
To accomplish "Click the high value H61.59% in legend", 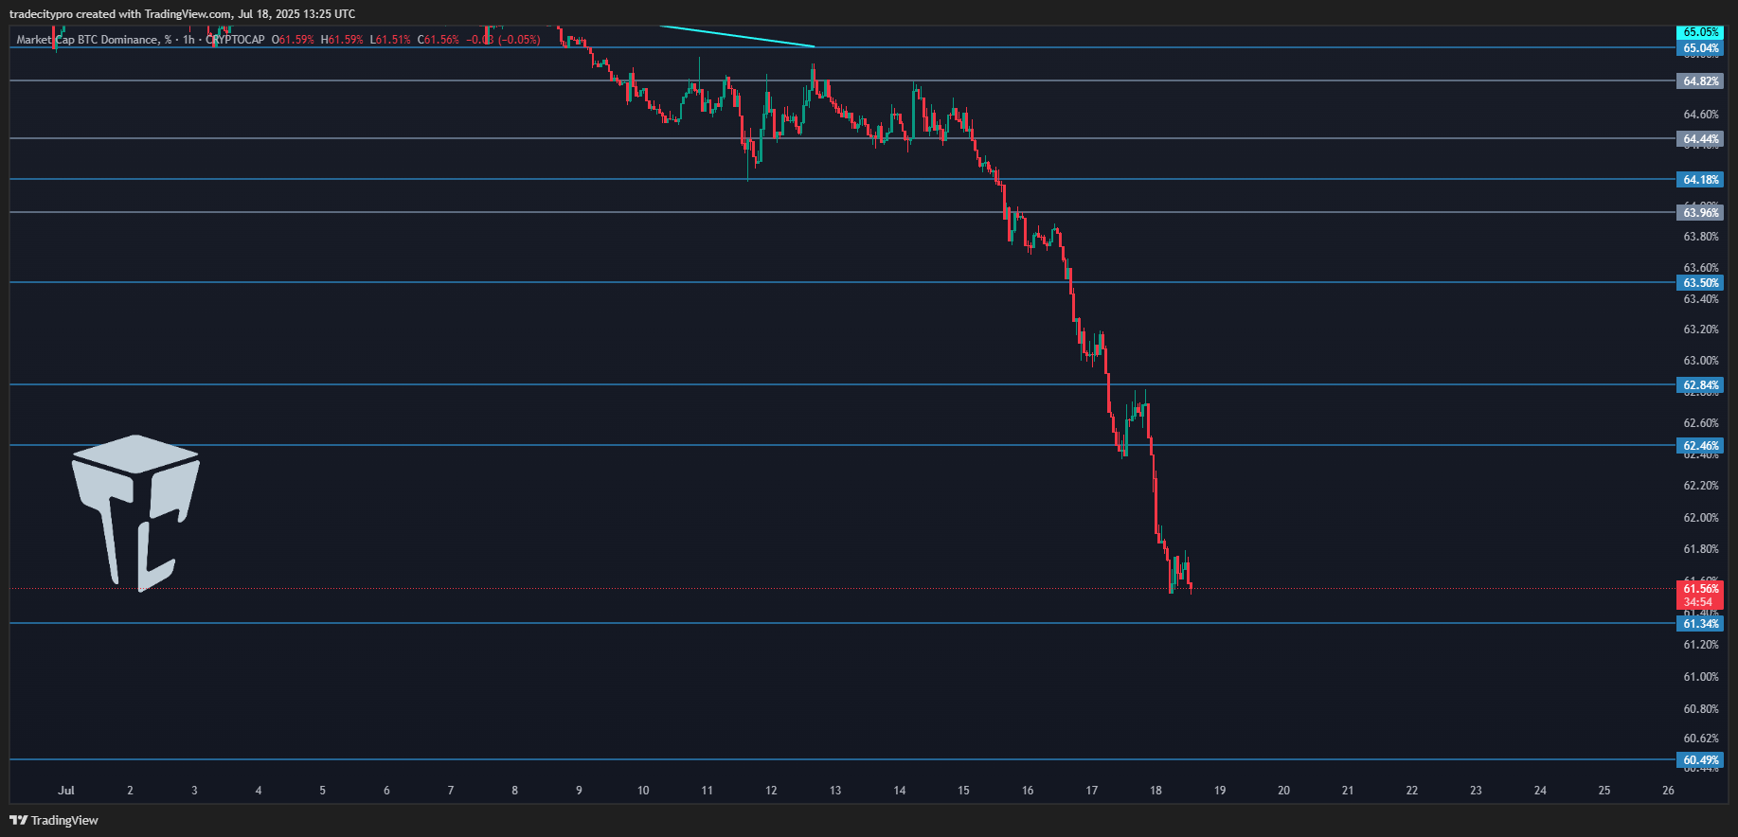I will 342,40.
